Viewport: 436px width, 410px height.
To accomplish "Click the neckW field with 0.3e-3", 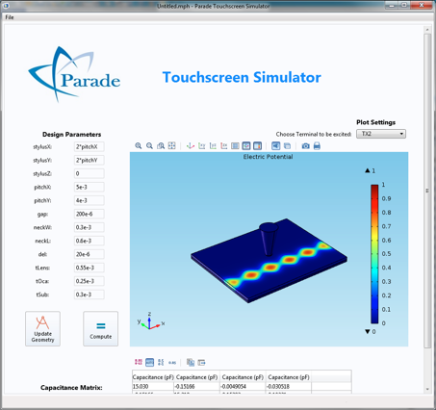I will coord(90,227).
